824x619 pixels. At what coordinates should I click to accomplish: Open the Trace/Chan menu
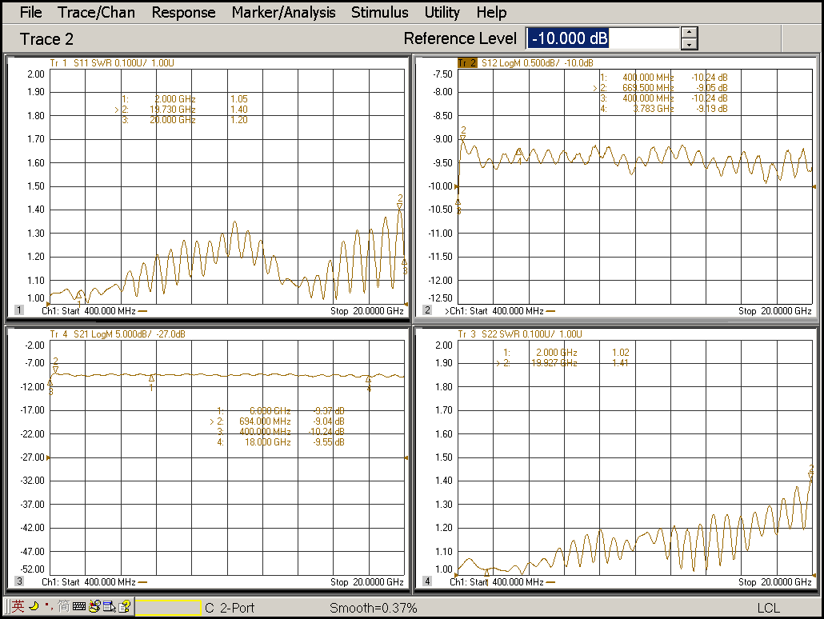click(96, 12)
